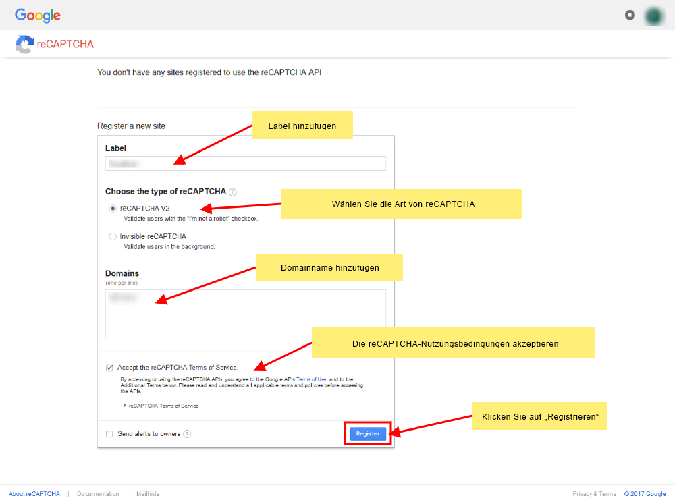
Task: Click the 'Choose the type of reCAPTCHA' heading
Action: coord(166,192)
